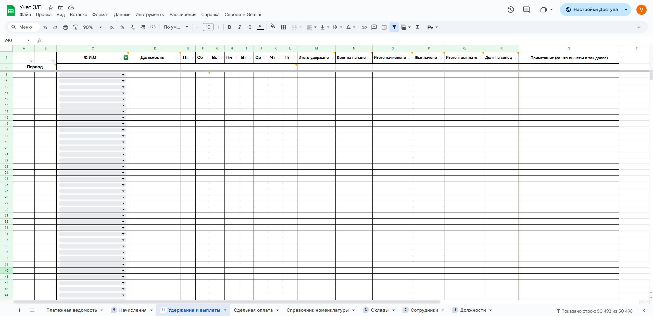Search menus with Меню box
The height and width of the screenshot is (316, 653).
[24, 27]
